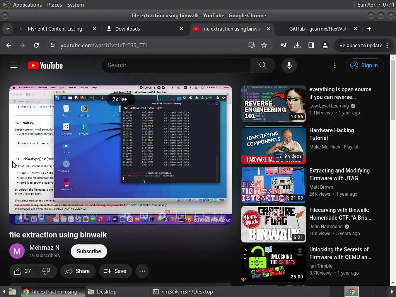Open Capture the Flag Binwalk thumbnail
Image resolution: width=396 pixels, height=297 pixels.
coord(274,224)
